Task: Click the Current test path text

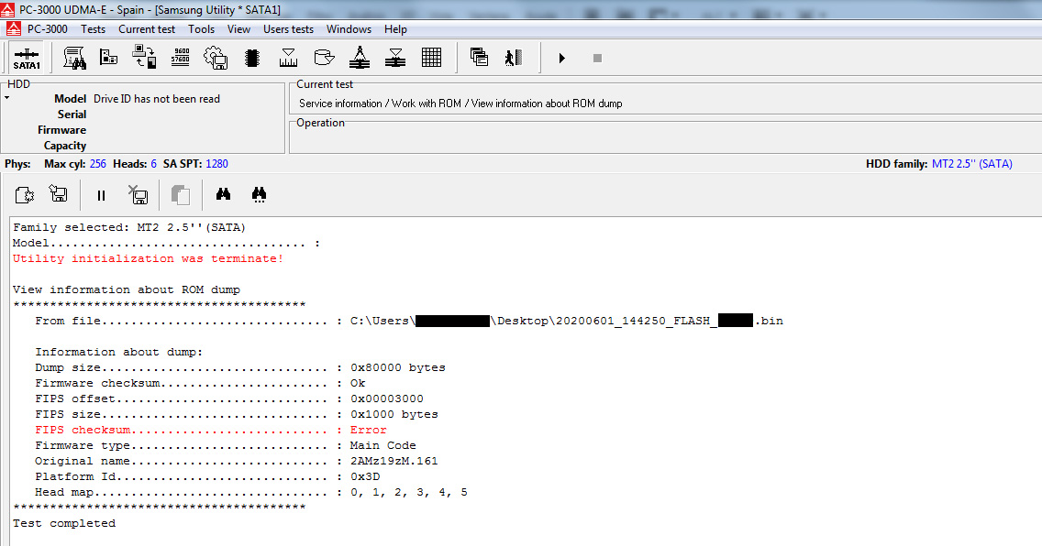Action: (x=460, y=104)
